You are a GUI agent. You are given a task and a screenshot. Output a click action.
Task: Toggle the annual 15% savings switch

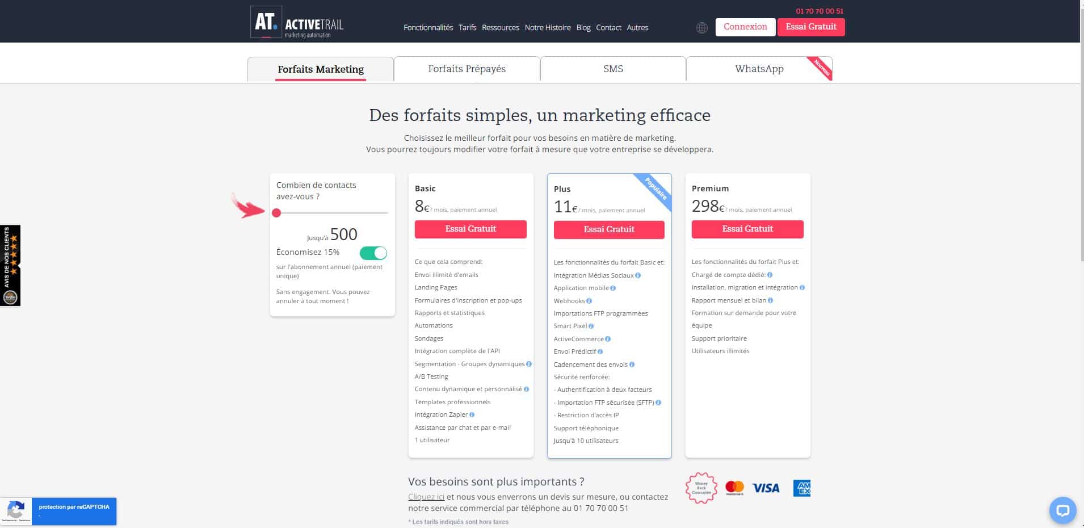tap(373, 253)
